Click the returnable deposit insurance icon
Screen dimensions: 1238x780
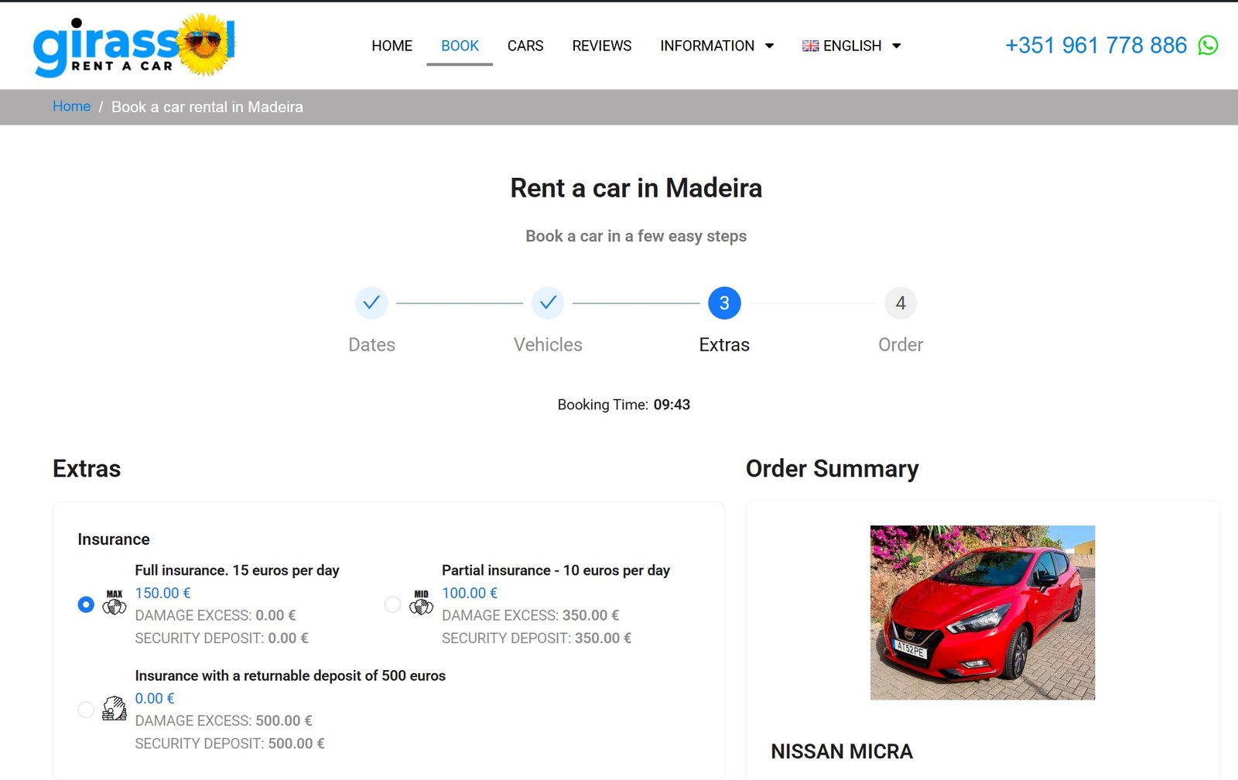point(115,708)
